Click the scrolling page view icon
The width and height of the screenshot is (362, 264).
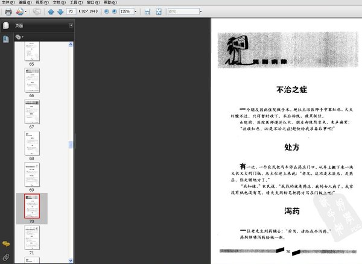pyautogui.click(x=147, y=11)
